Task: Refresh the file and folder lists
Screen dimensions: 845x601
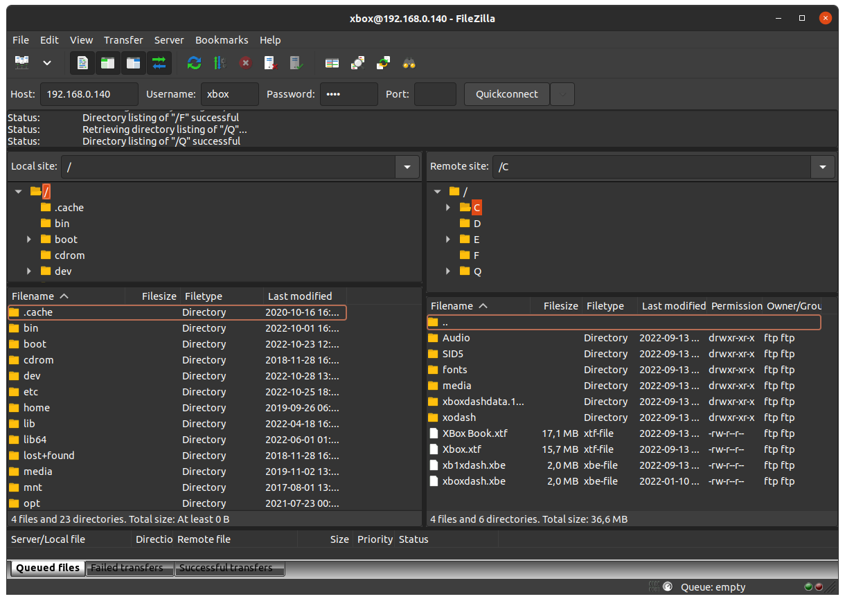Action: [195, 63]
